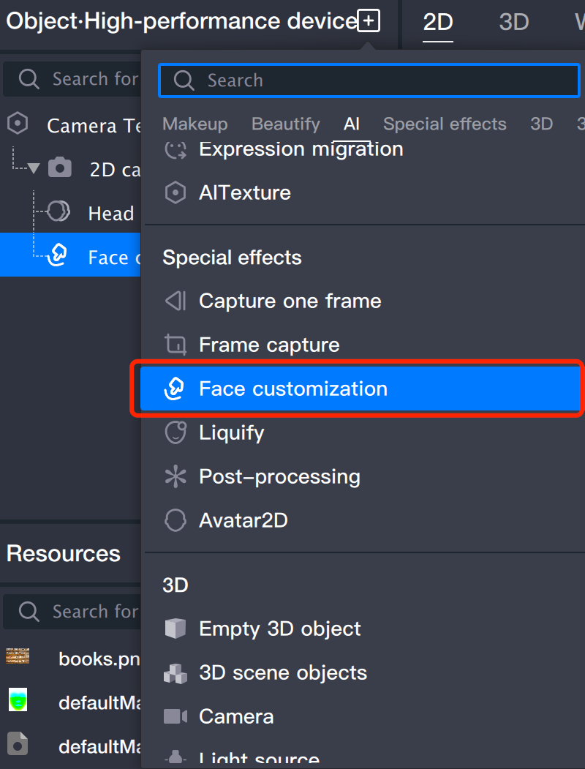Jump to the Beautify category tab
Viewport: 585px width, 769px height.
tap(285, 124)
